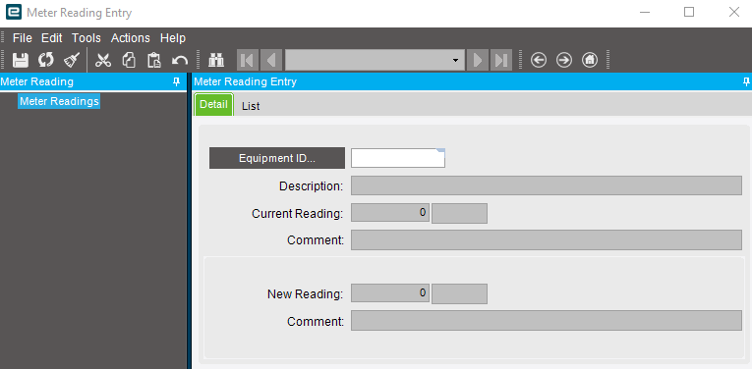Click the Forward circled arrow icon
The width and height of the screenshot is (752, 369).
[x=564, y=60]
